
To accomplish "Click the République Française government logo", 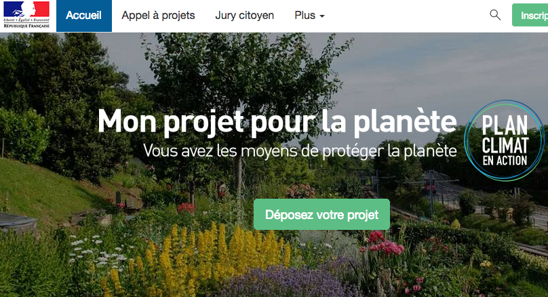I will [x=26, y=15].
